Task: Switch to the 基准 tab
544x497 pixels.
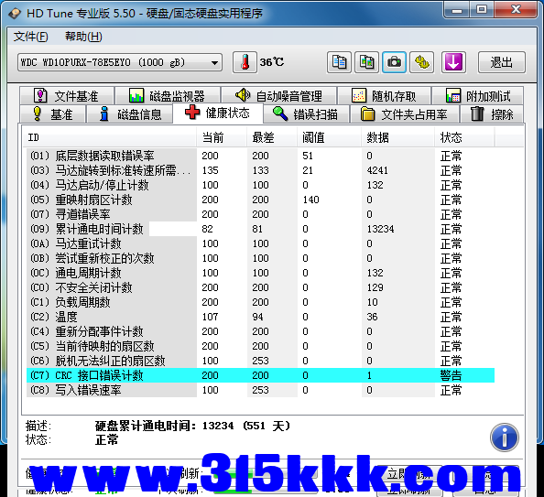Action: tap(52, 114)
